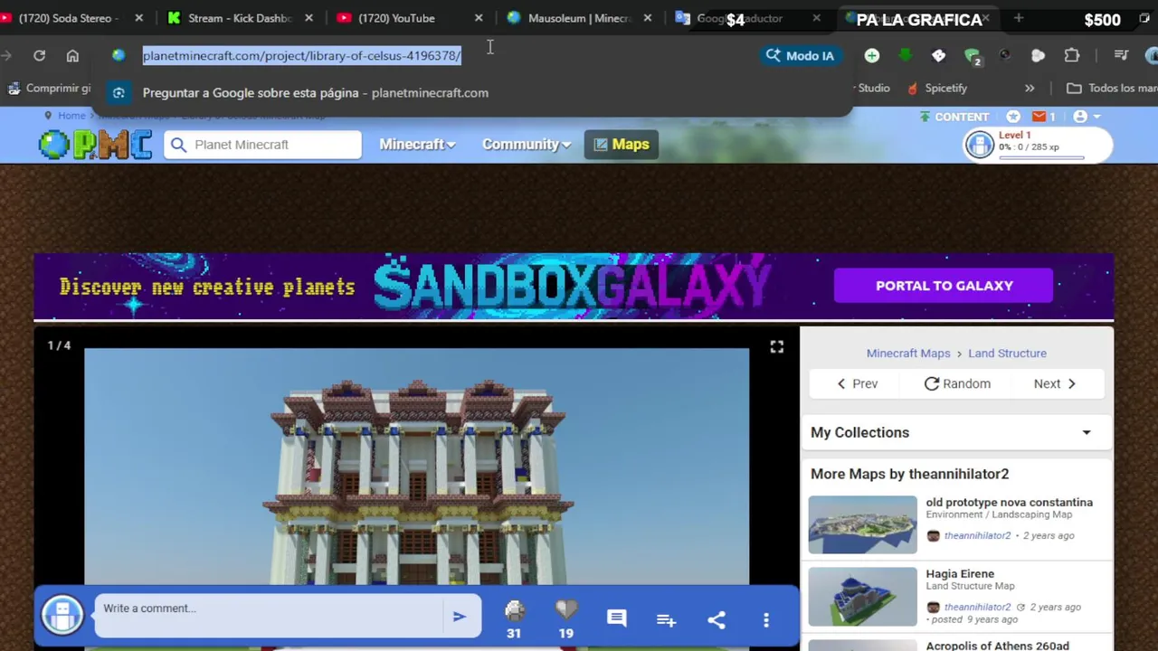The width and height of the screenshot is (1158, 651).
Task: Load a Random map
Action: (x=957, y=383)
